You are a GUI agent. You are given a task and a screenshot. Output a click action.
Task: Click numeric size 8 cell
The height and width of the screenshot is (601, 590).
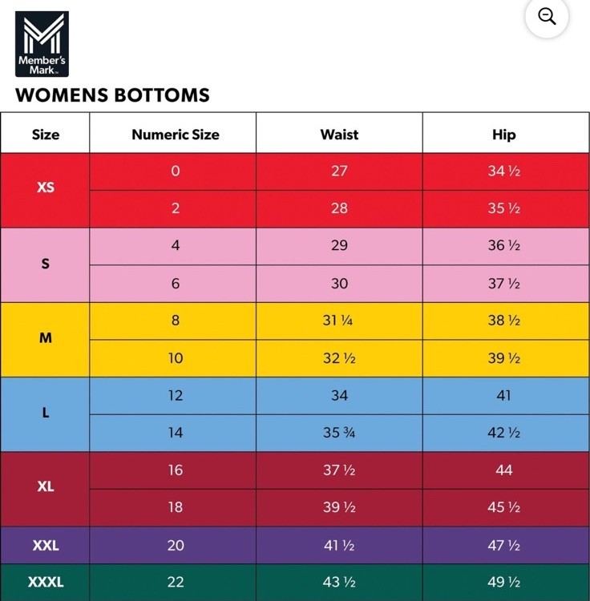[x=175, y=321]
